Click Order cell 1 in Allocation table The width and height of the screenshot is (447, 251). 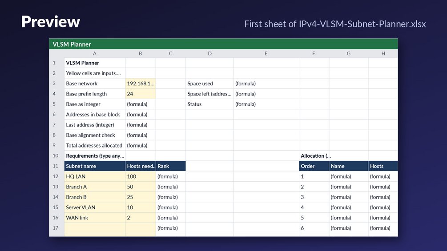(314, 176)
